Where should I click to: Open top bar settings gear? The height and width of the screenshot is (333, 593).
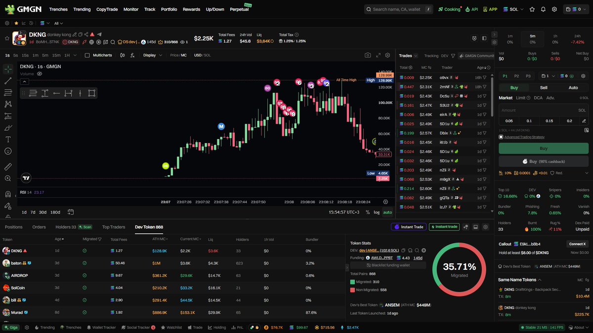coord(554,9)
